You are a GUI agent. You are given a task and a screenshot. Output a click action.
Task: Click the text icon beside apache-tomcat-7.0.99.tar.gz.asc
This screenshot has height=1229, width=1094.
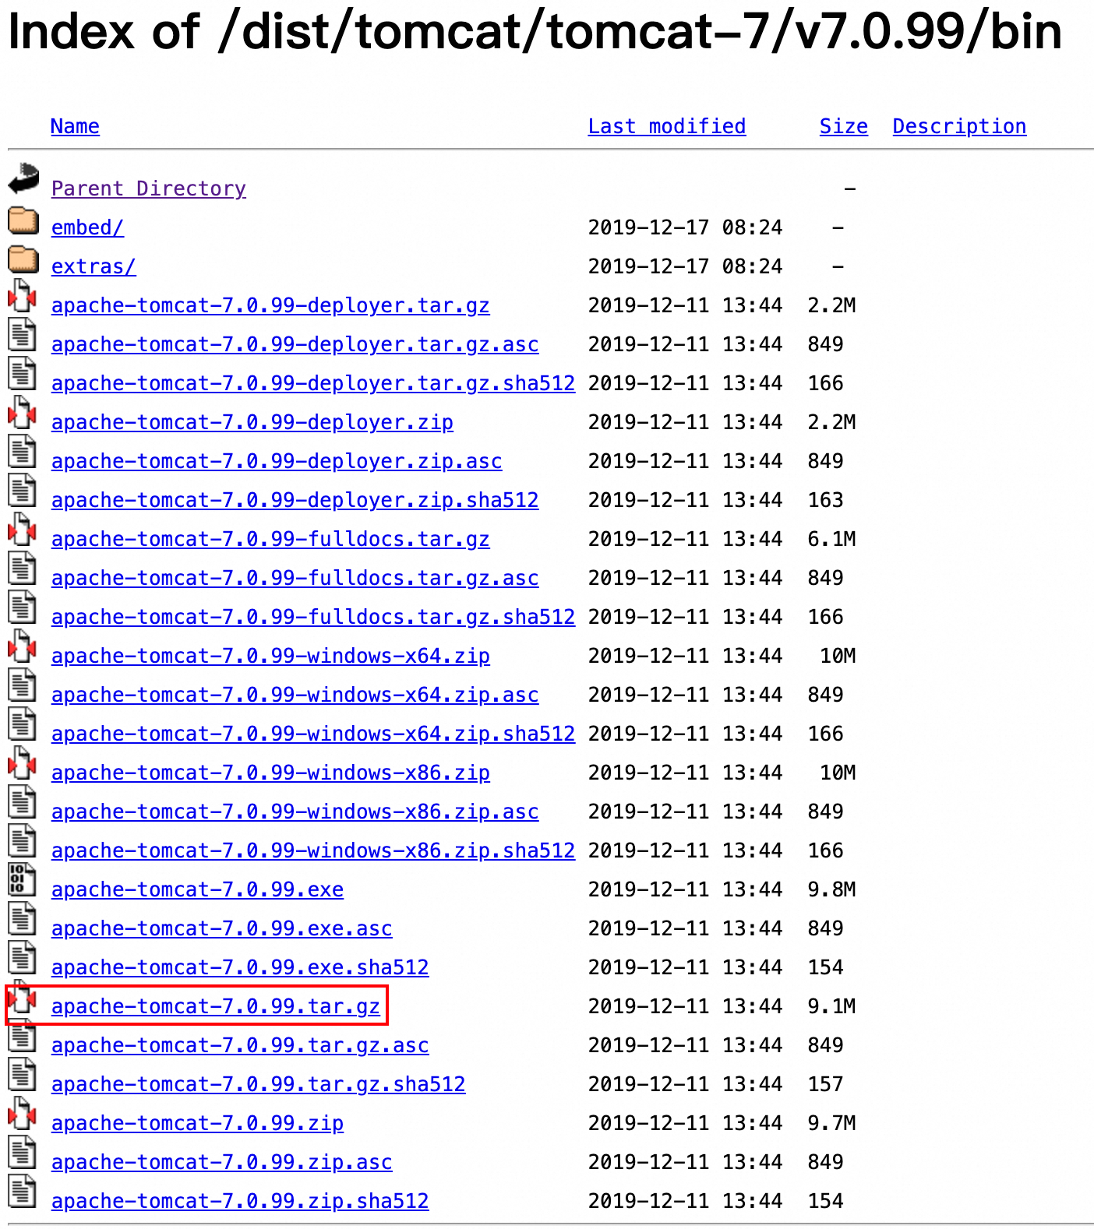pos(23,1036)
